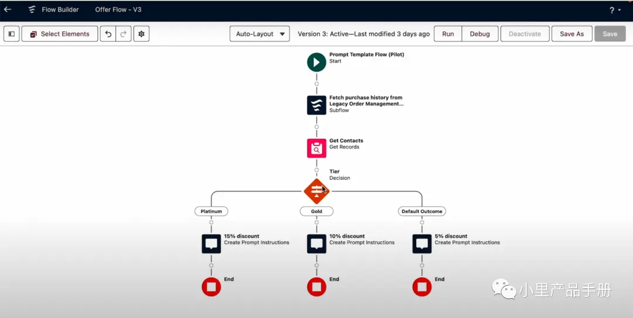
Task: Click the '10% discount' label
Action: point(347,236)
